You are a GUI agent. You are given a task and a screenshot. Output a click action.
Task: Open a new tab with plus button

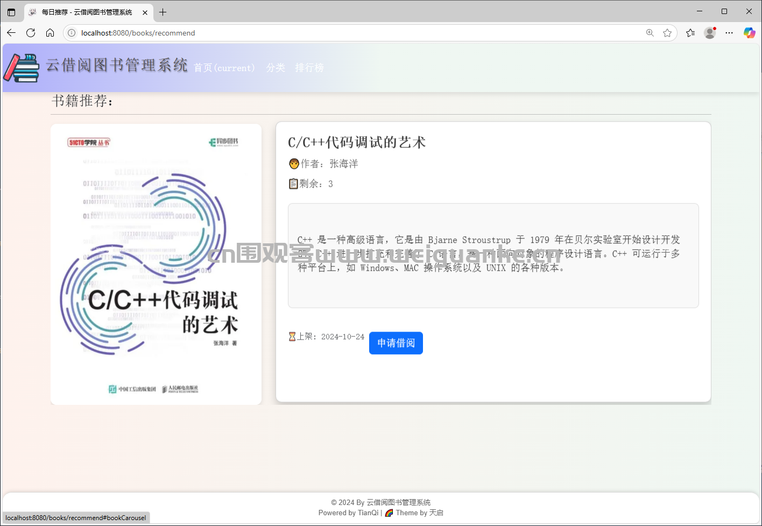pos(163,12)
